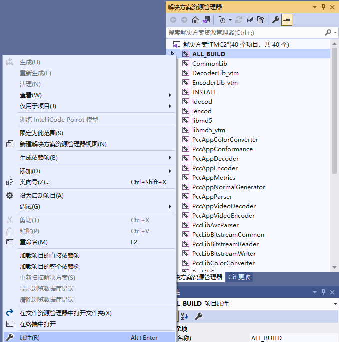Viewport: 339px width, 342px height.
Task: Click the Forward navigation arrow in Solution Explorer toolbar
Action: coord(184,20)
